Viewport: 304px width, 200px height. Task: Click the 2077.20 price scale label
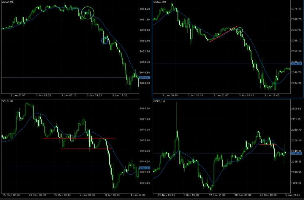click(x=145, y=119)
